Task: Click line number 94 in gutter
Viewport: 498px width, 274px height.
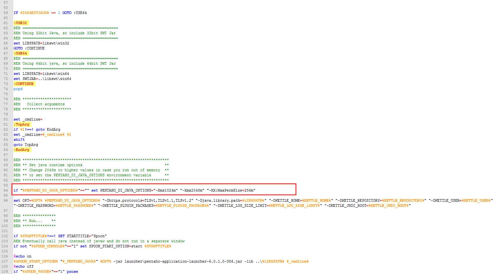Action: point(6,190)
